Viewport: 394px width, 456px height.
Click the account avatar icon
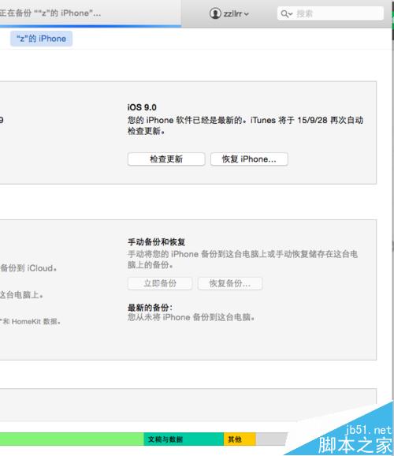coord(215,13)
